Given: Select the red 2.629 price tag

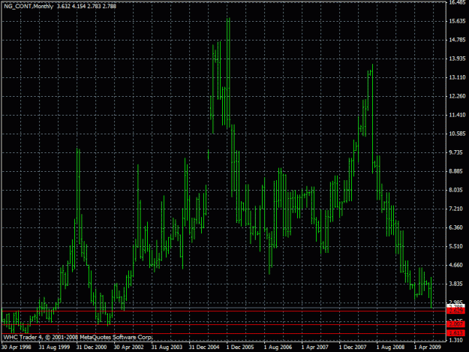Looking at the screenshot, I should (x=456, y=311).
